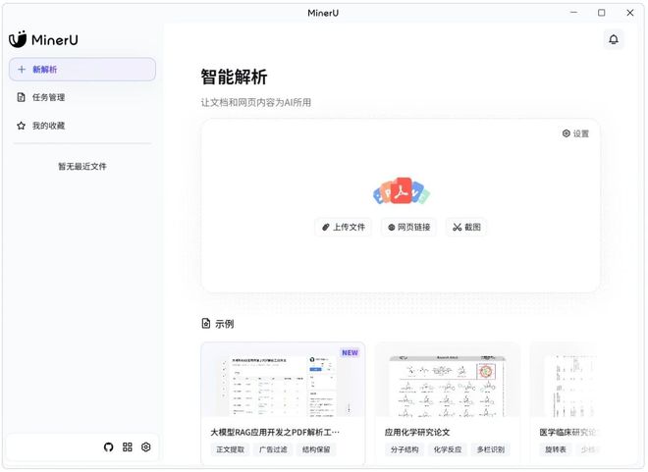Click the 示例 document icon
Screen dimensions: 648x472
tap(206, 324)
